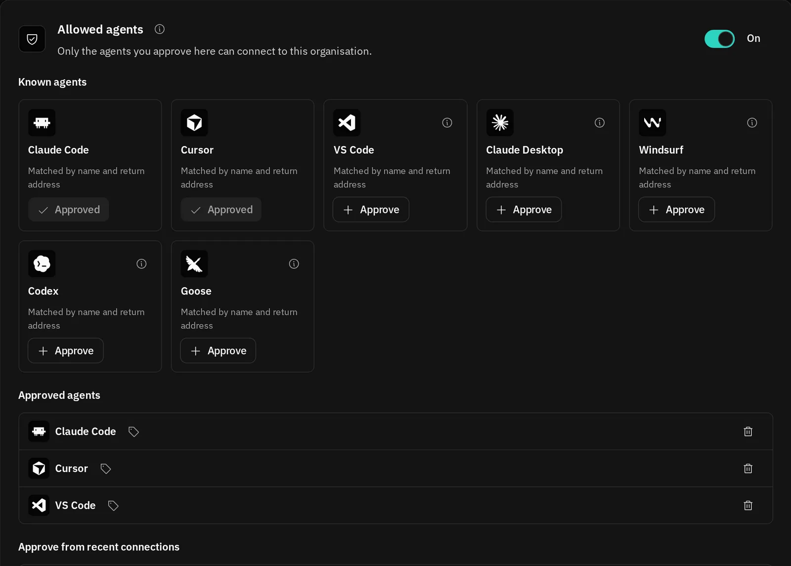Click the VS Code logo in Known agents card
Image resolution: width=791 pixels, height=566 pixels.
coord(347,123)
